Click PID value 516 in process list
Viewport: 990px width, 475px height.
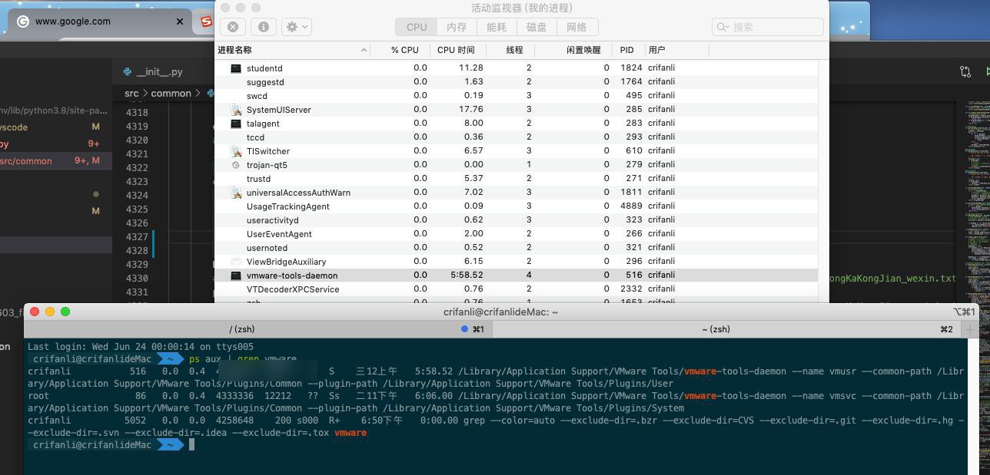point(634,275)
